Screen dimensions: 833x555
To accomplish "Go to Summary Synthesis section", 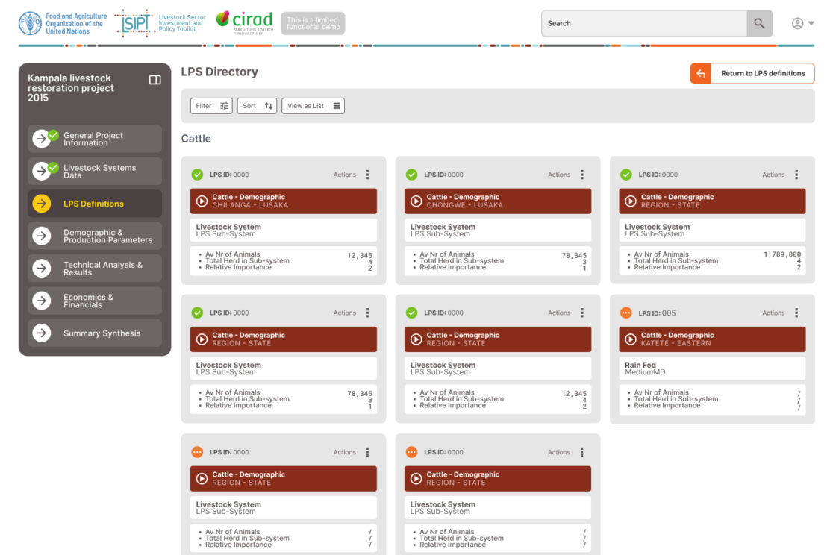I will (x=95, y=333).
